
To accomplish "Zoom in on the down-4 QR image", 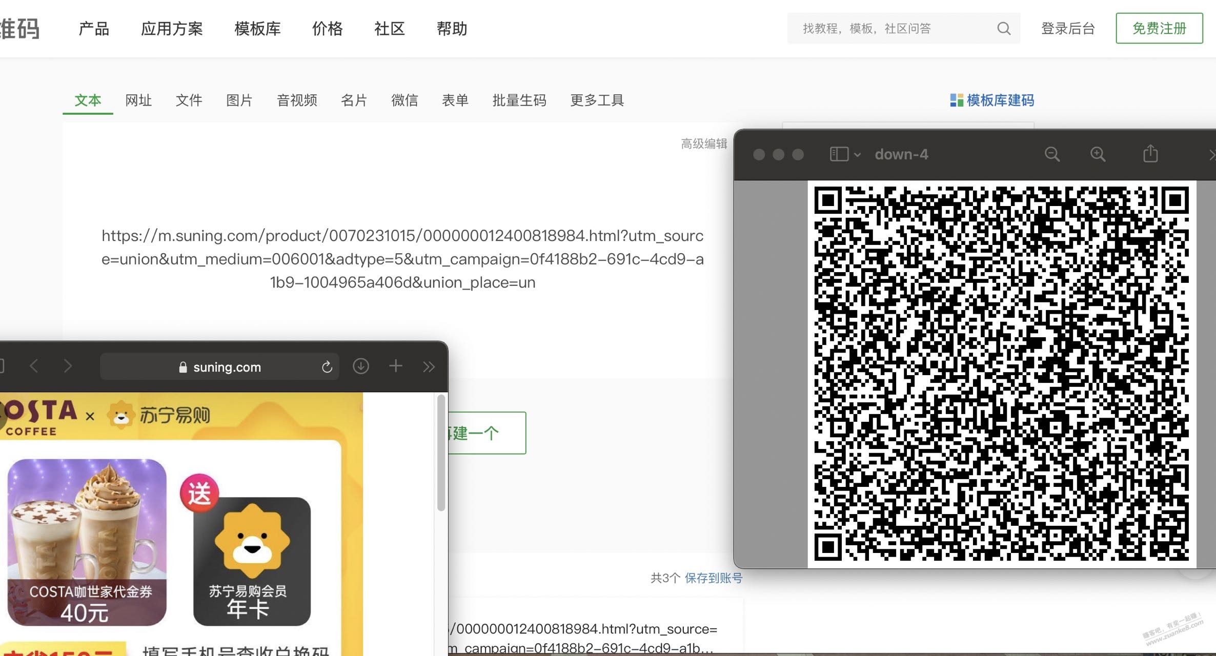I will pos(1098,154).
